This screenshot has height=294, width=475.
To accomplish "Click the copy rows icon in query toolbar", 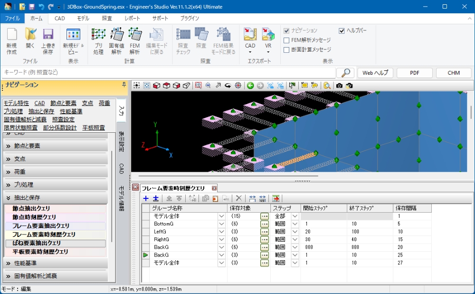I will coord(205,198).
